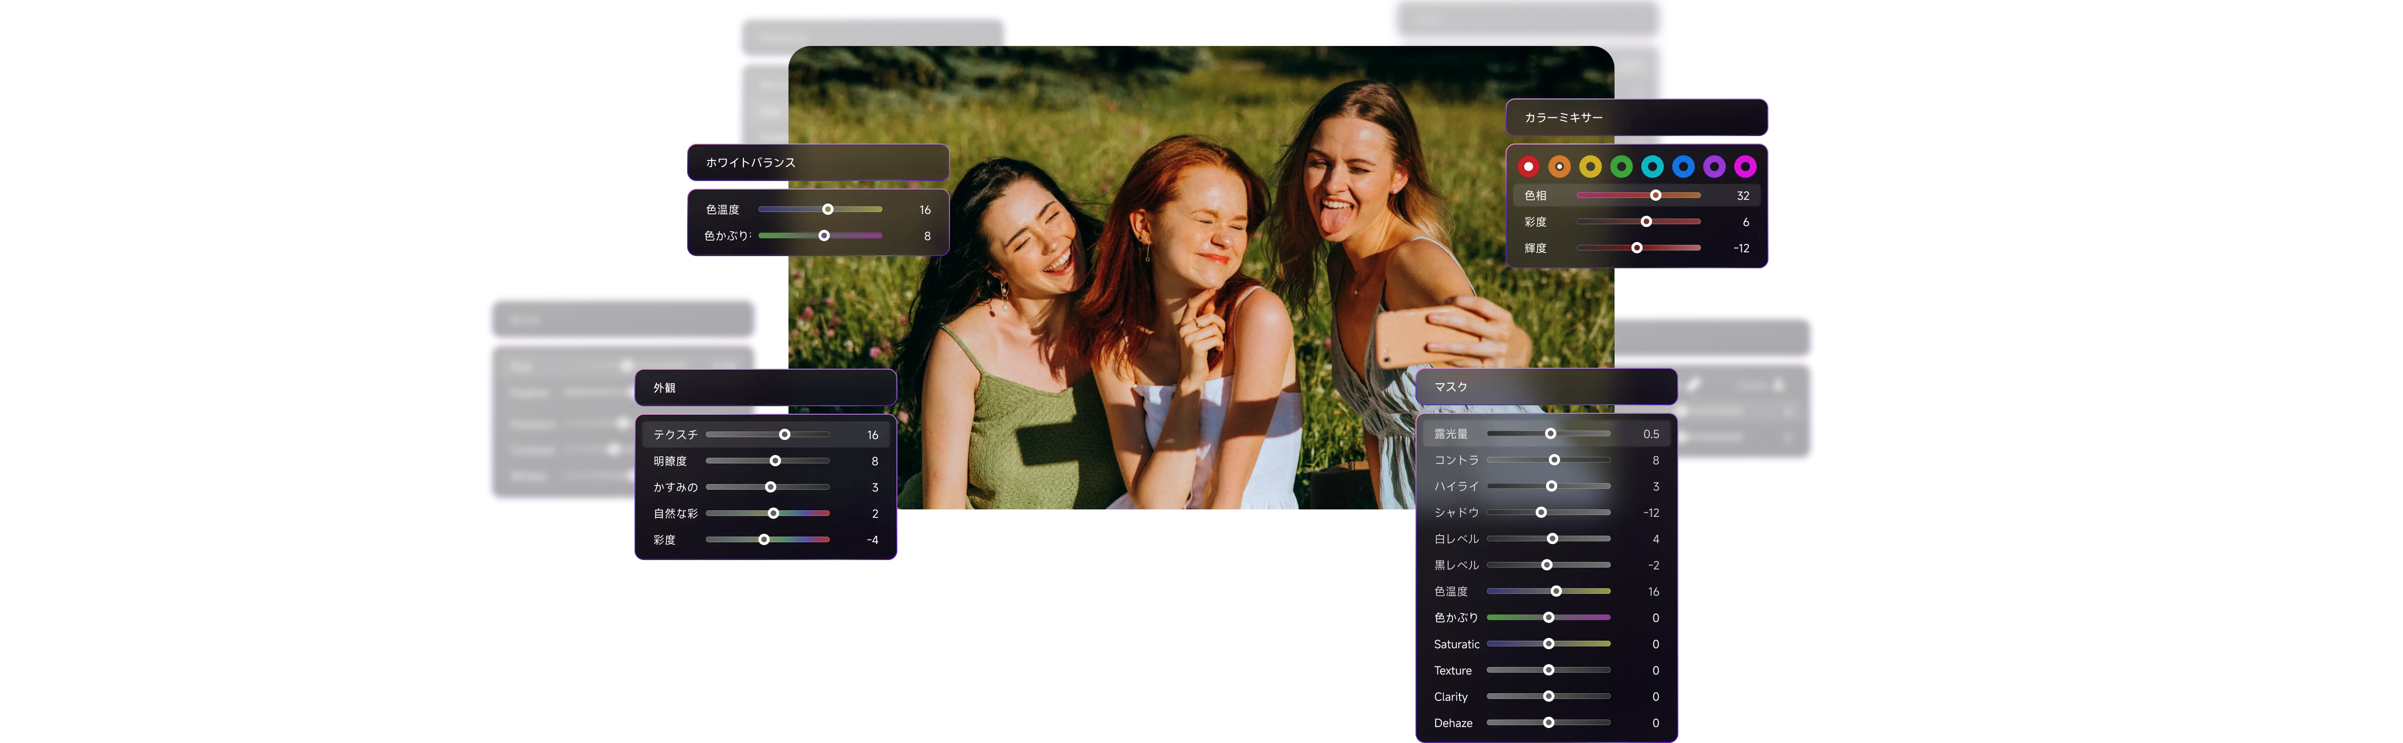2403x743 pixels.
Task: Click the 色温度 slider handle in white balance
Action: point(827,210)
